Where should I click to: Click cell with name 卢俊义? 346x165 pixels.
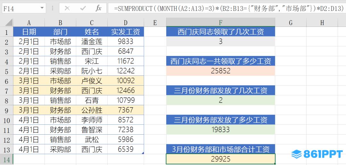92,81
